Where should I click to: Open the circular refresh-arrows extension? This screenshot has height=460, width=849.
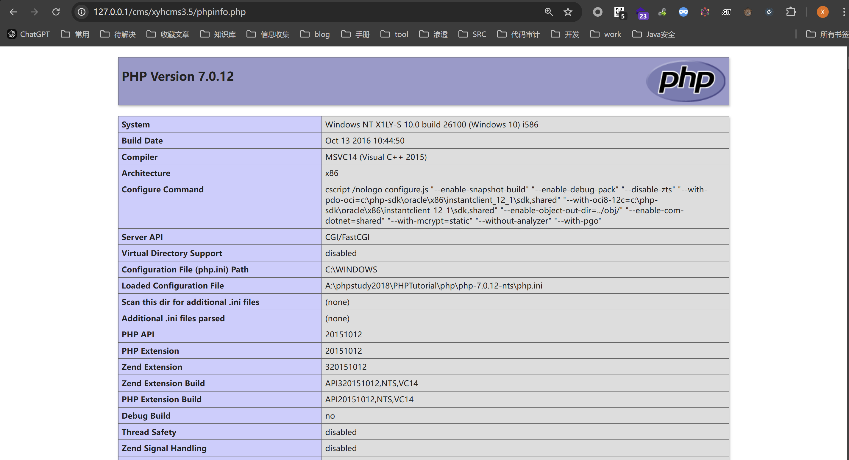[x=769, y=12]
